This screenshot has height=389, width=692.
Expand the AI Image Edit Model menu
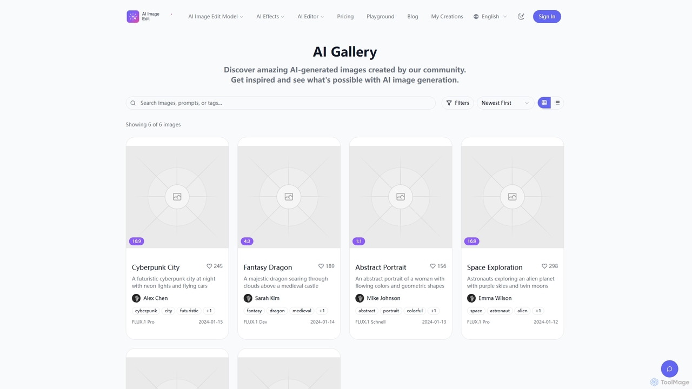point(215,17)
